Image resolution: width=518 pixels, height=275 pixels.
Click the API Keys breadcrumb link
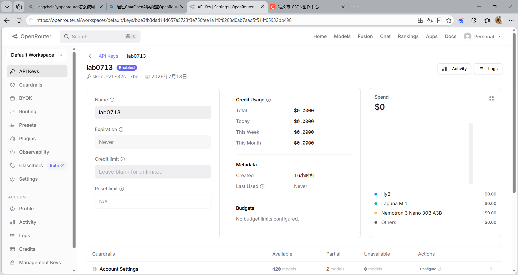coord(108,56)
